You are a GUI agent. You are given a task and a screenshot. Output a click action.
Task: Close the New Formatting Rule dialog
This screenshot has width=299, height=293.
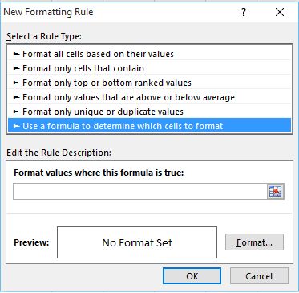coord(280,12)
